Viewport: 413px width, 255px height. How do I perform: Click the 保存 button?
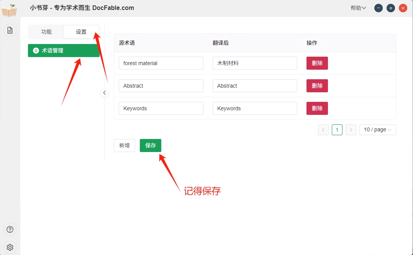(x=150, y=145)
